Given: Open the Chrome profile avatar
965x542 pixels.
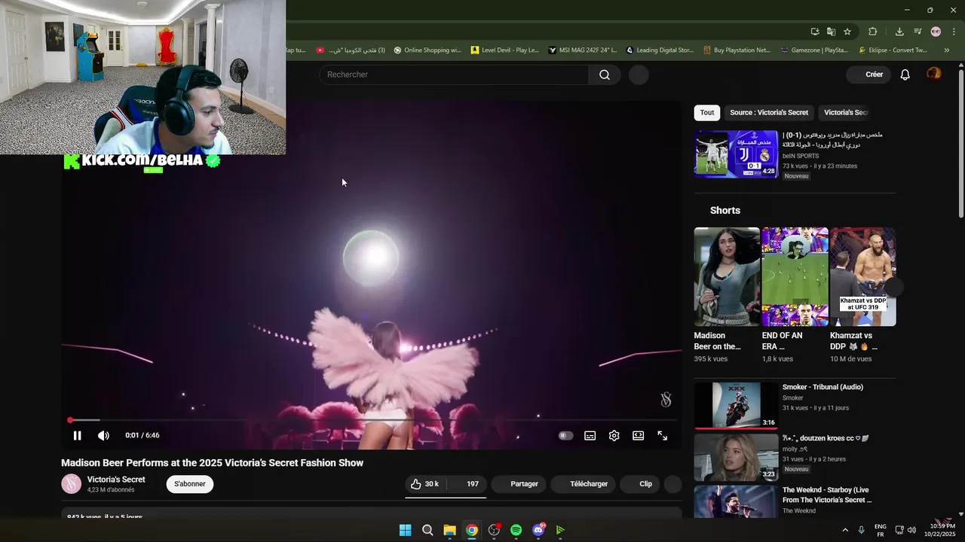Looking at the screenshot, I should 936,32.
